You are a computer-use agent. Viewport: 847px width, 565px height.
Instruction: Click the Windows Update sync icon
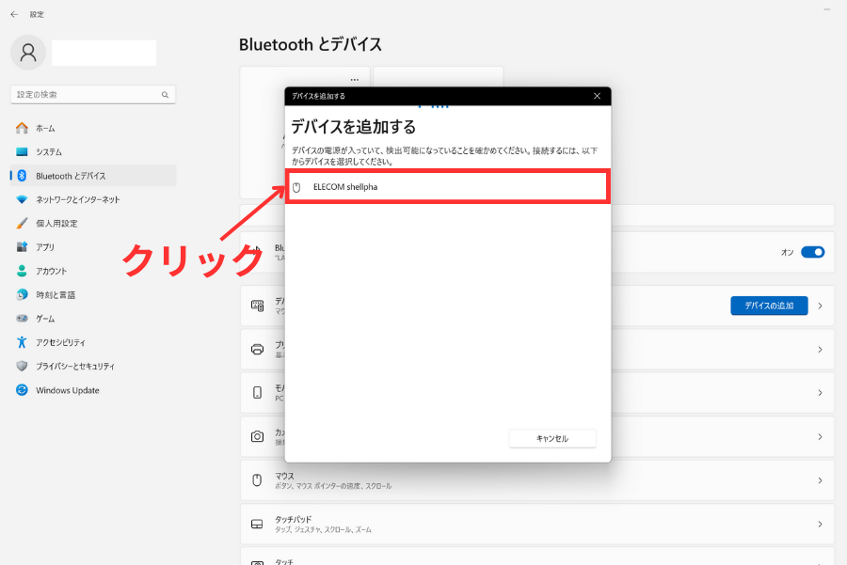pos(22,389)
